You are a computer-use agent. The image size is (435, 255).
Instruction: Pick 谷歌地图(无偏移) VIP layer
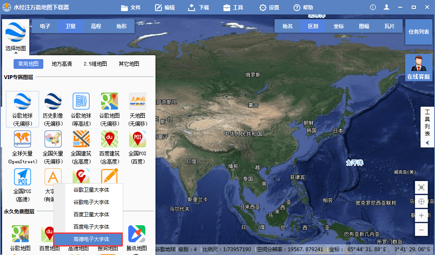[110, 109]
